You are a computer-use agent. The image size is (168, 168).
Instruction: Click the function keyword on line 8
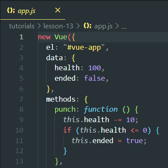(101, 110)
